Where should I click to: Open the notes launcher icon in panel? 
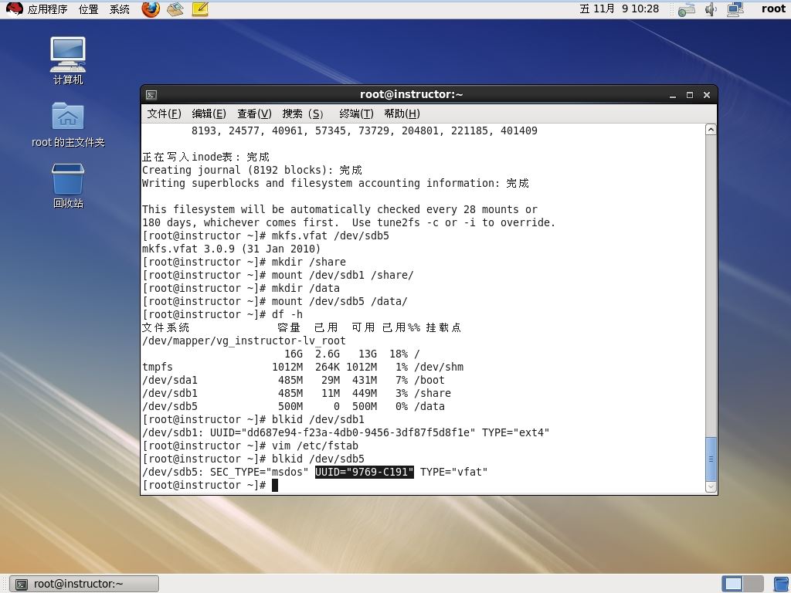[200, 9]
